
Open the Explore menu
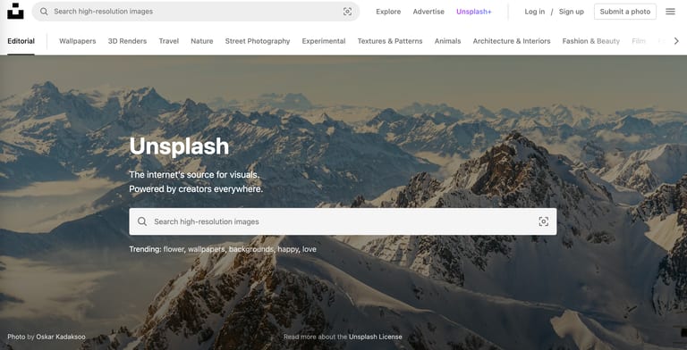pyautogui.click(x=388, y=12)
